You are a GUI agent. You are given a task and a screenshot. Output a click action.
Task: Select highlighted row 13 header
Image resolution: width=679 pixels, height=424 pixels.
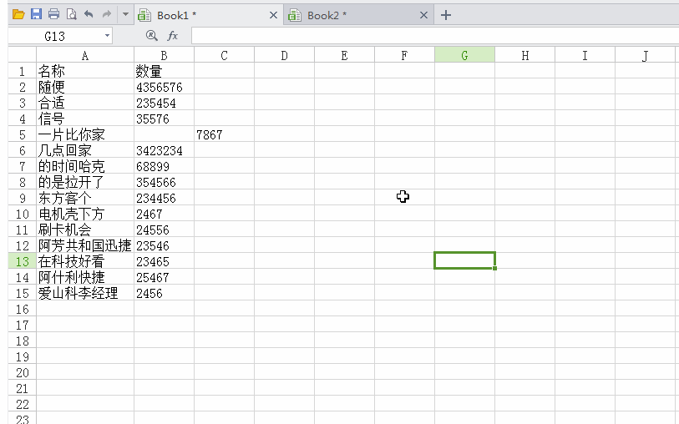pos(22,261)
